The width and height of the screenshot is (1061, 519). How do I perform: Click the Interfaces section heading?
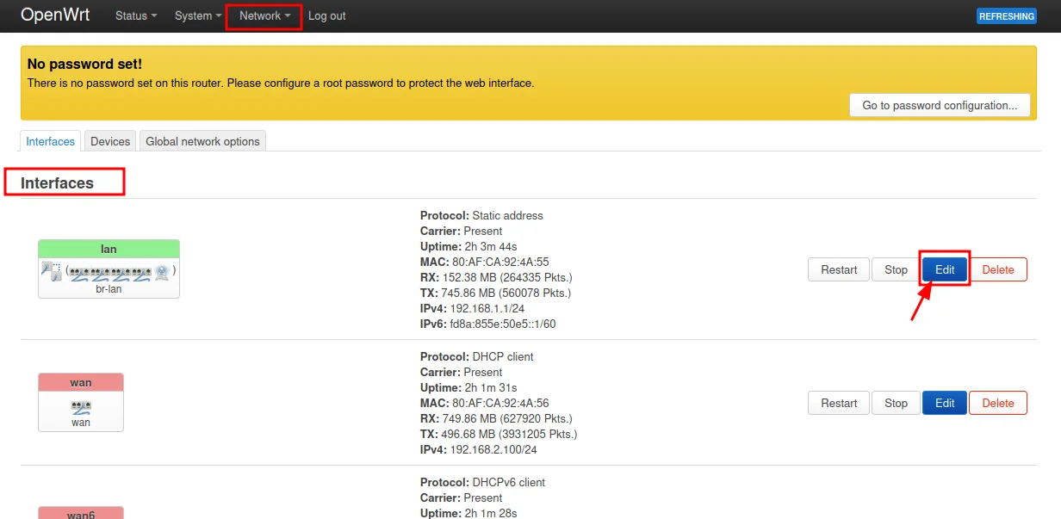[57, 182]
